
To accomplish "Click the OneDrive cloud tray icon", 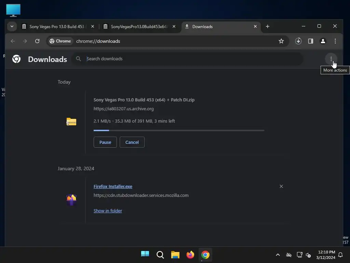I will (288, 255).
